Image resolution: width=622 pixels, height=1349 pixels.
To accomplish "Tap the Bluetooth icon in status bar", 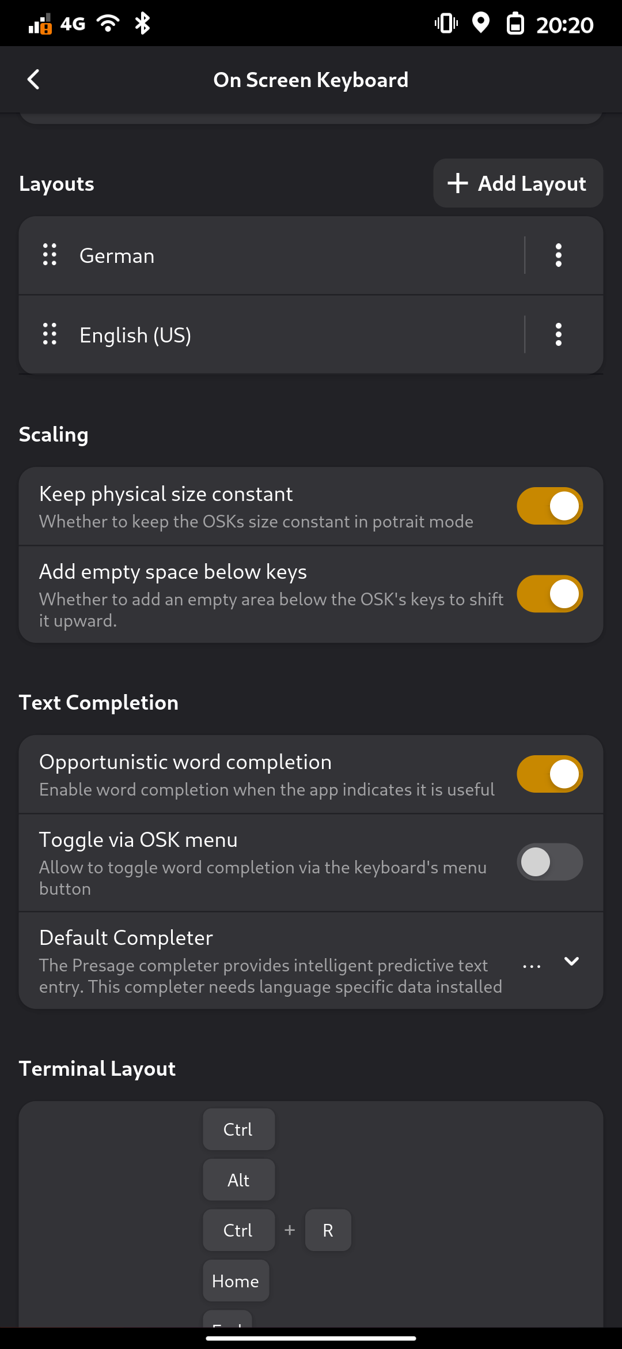I will [142, 24].
